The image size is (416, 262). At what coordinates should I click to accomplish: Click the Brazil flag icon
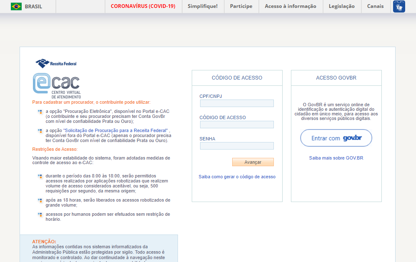point(16,6)
